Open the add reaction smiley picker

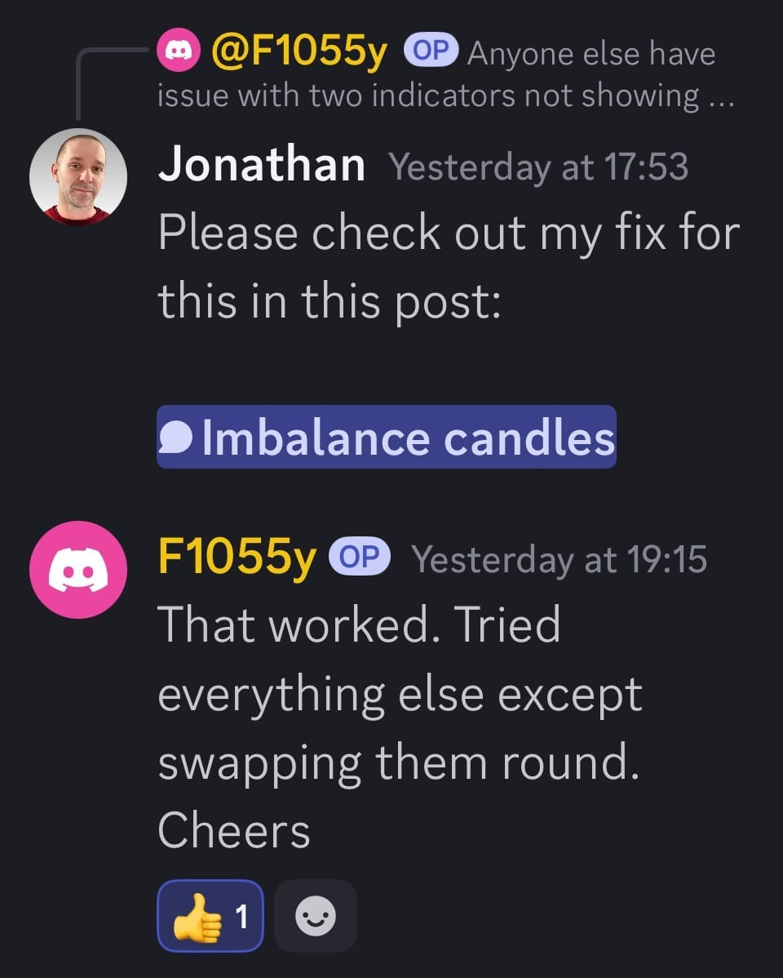[x=315, y=916]
